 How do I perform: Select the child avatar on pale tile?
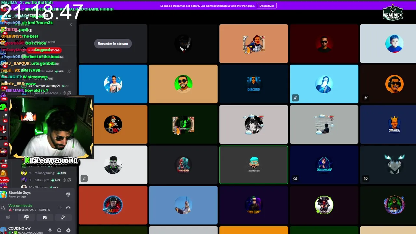[x=388, y=44]
